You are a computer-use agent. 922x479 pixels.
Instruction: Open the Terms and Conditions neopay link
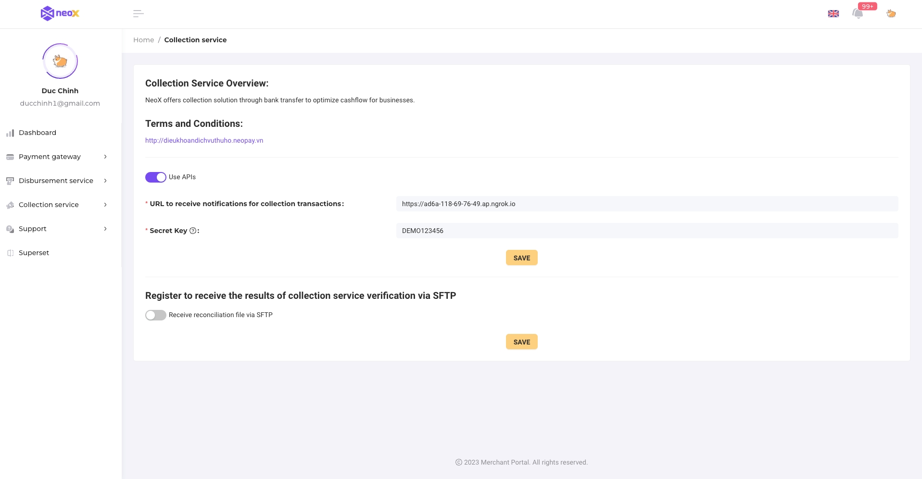(x=204, y=140)
